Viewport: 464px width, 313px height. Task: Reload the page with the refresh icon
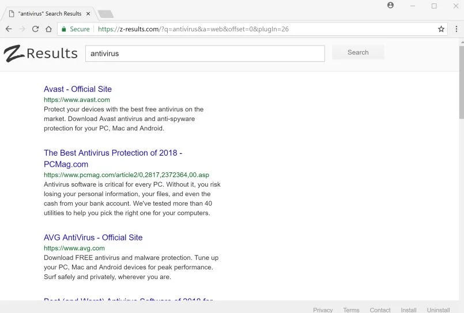(x=36, y=29)
